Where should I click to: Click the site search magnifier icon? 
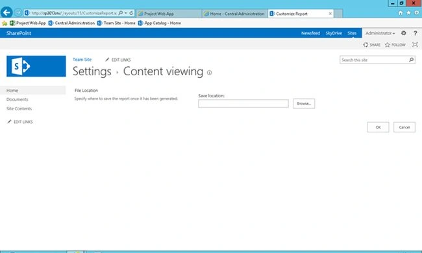point(411,60)
